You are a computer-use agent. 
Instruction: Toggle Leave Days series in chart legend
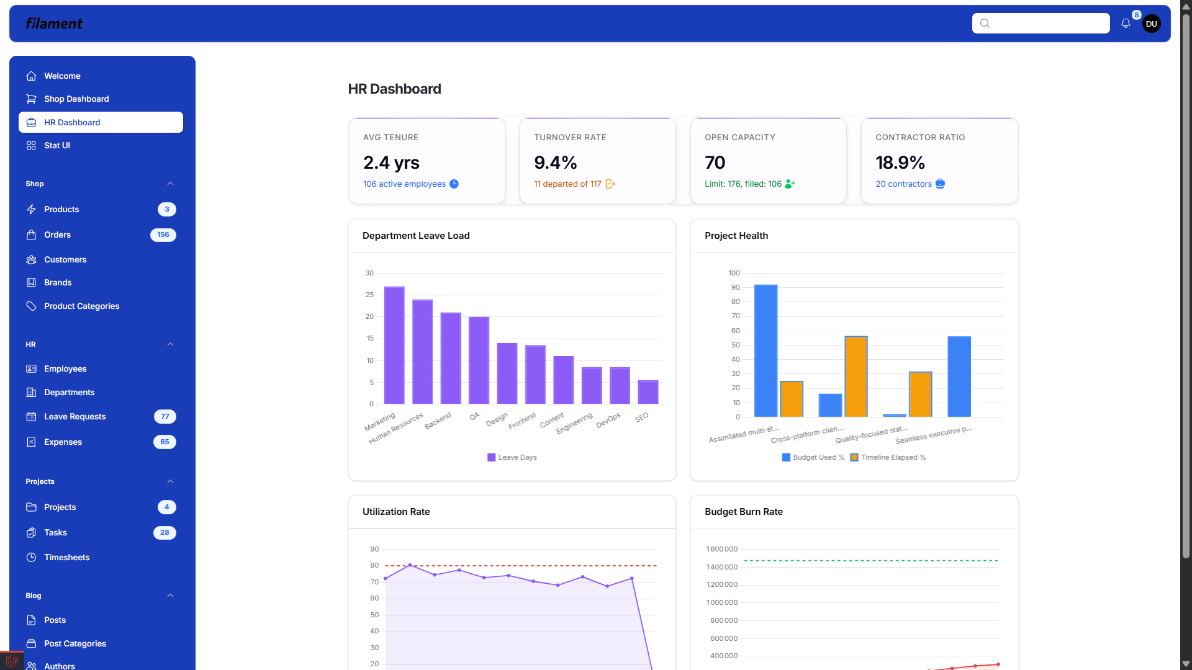tap(512, 457)
